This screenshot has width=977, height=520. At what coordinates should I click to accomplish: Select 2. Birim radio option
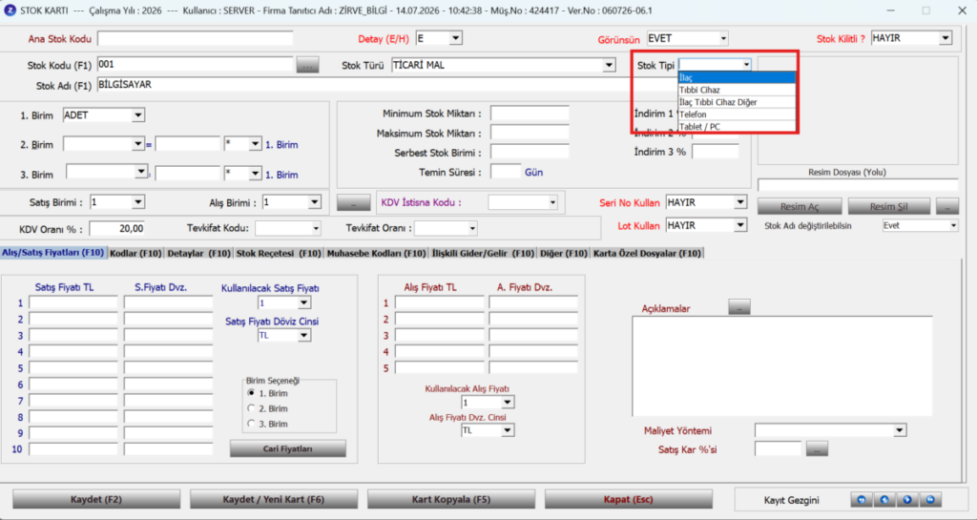(x=251, y=408)
